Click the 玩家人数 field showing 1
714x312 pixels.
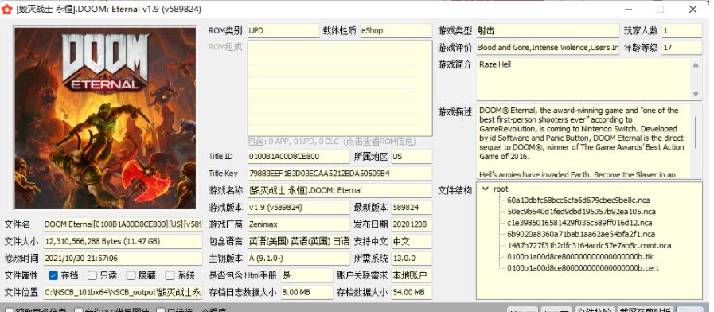[x=681, y=31]
